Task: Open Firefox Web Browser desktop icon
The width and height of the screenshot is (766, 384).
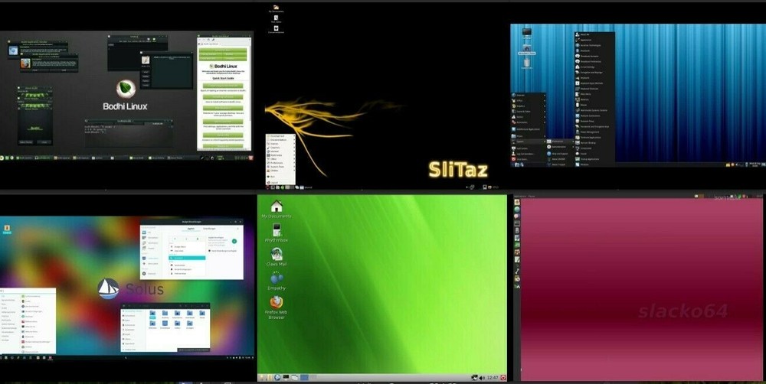Action: (277, 308)
